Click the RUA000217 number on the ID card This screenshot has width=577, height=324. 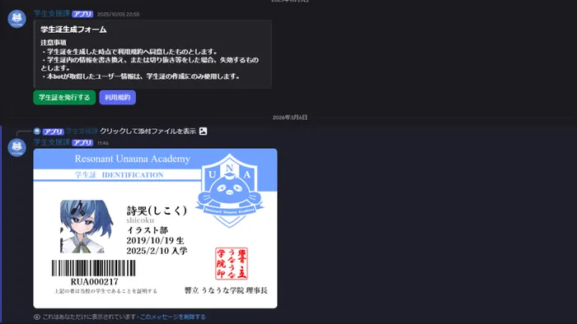(x=95, y=282)
